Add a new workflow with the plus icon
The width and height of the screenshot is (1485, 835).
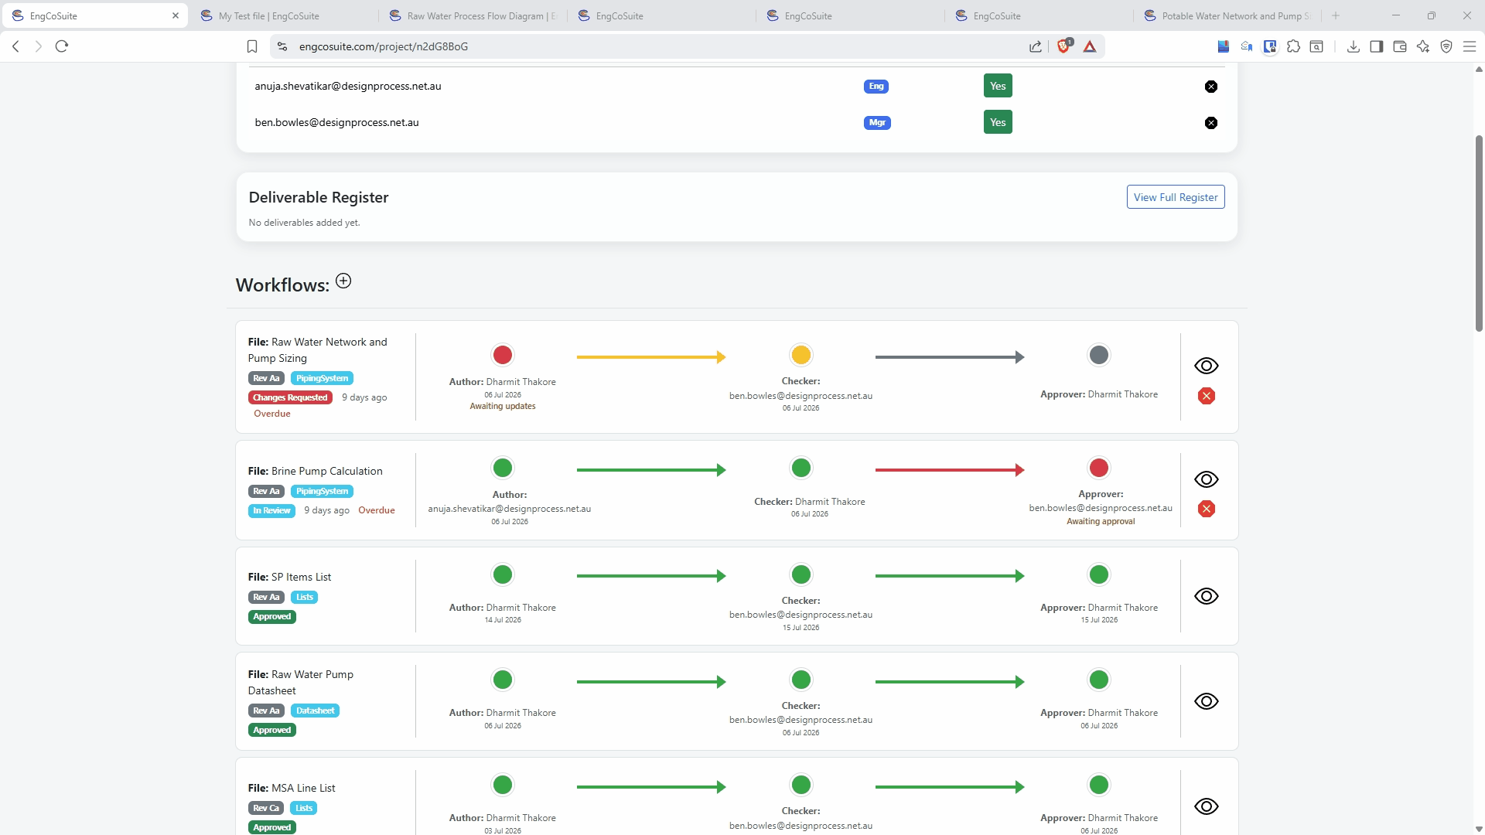[x=343, y=281]
